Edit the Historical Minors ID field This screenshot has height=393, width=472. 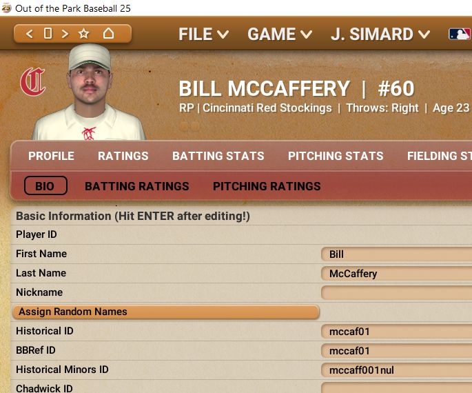click(x=396, y=370)
